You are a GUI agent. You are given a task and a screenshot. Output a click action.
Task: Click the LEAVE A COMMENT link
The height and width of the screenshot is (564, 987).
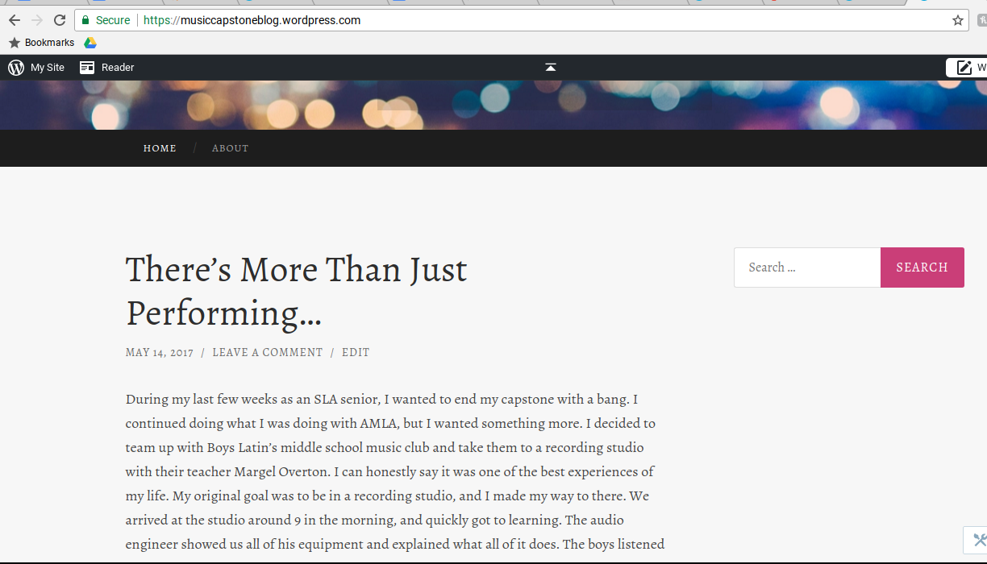click(267, 353)
